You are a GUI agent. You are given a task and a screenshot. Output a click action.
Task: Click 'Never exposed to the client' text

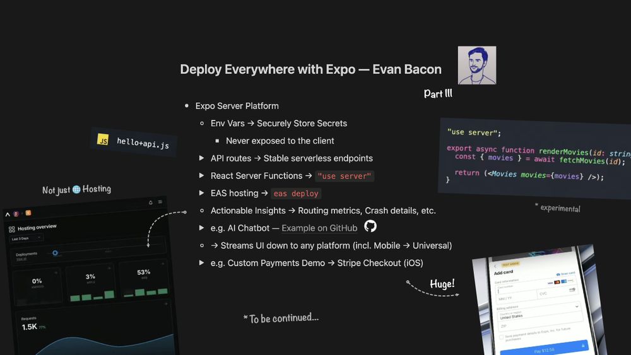click(280, 141)
